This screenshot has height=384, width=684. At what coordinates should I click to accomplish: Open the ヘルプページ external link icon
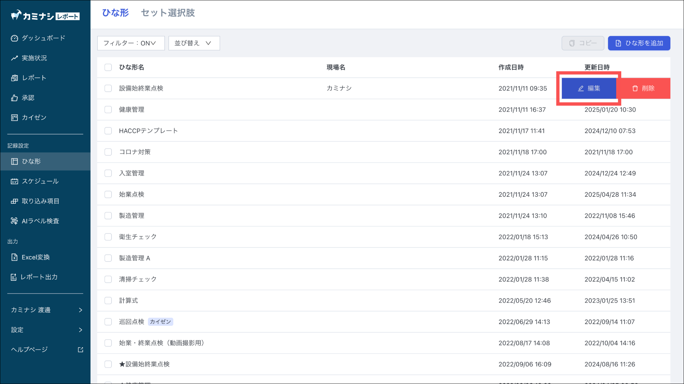pyautogui.click(x=80, y=350)
